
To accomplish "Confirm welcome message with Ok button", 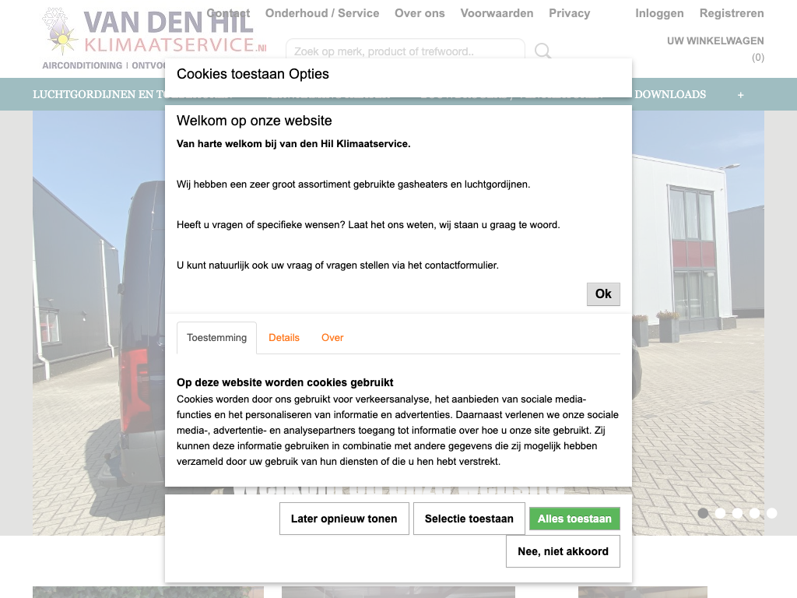I will pos(603,294).
